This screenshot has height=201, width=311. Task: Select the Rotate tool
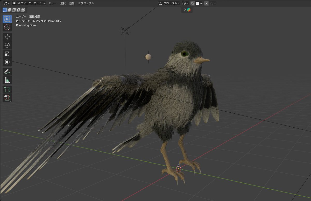[7, 45]
